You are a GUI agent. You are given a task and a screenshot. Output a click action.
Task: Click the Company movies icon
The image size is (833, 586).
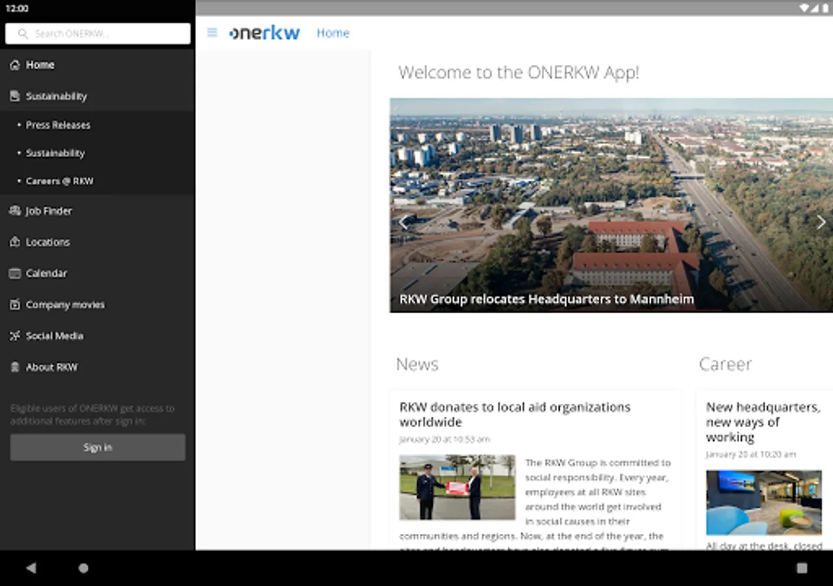[15, 305]
